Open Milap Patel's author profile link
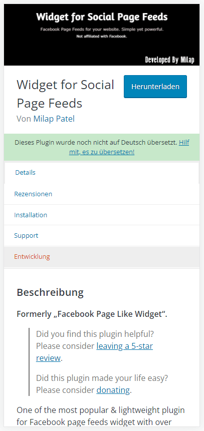This screenshot has width=204, height=431. pos(54,119)
